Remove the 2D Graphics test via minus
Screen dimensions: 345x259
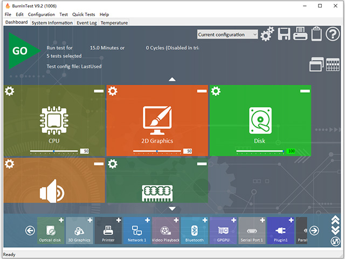(x=202, y=91)
